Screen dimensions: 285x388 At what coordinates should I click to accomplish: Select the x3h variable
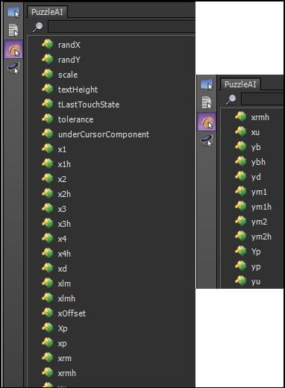point(64,224)
